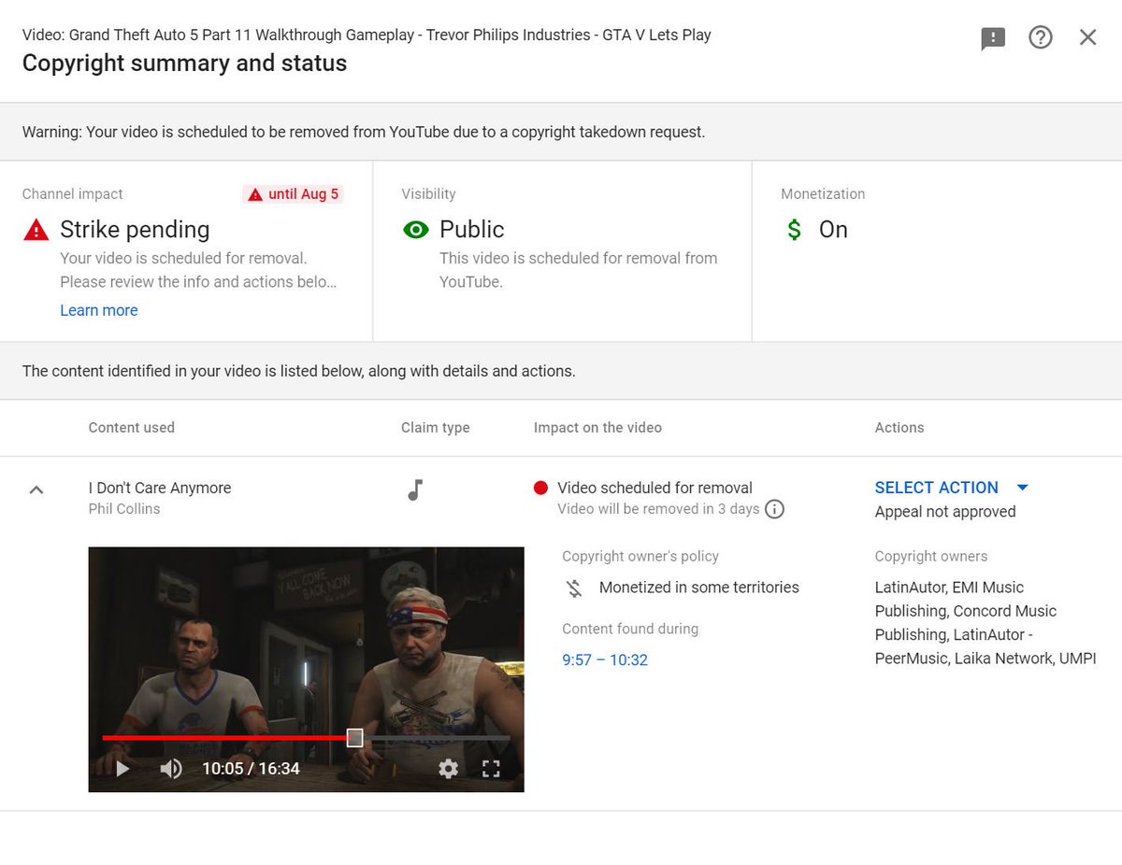
Task: Click the 'Content found during' label
Action: 630,630
